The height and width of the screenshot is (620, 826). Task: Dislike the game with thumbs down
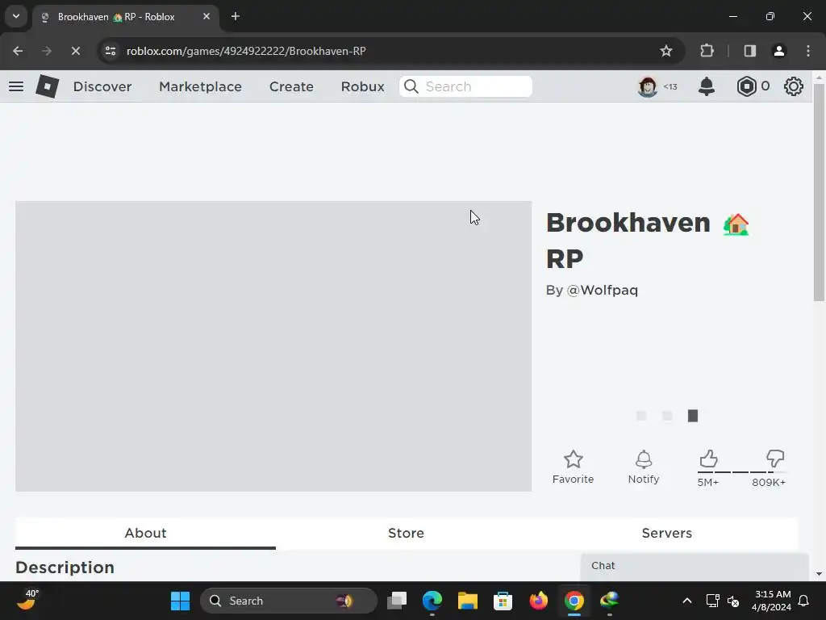coord(775,459)
